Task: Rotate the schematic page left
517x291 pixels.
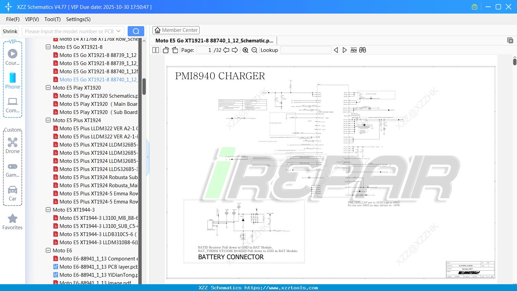Action: click(165, 50)
